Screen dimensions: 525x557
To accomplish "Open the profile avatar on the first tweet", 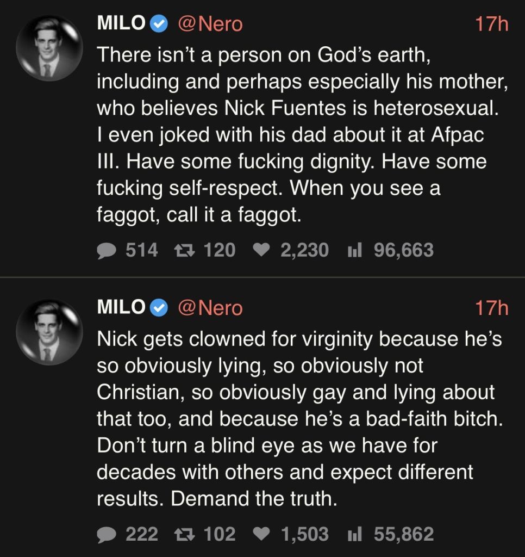I will click(x=49, y=48).
